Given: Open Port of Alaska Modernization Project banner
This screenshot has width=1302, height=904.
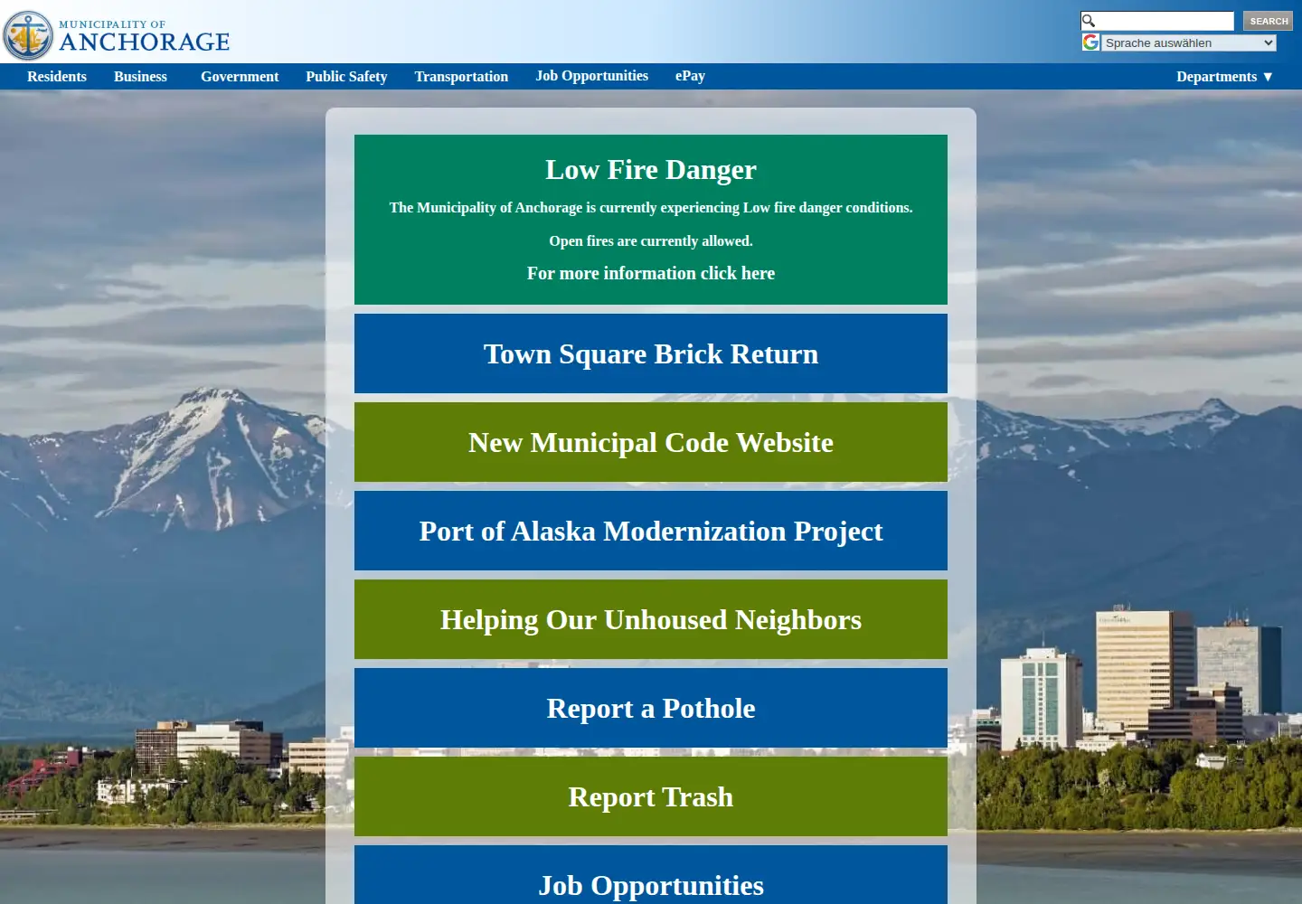Looking at the screenshot, I should coord(651,531).
